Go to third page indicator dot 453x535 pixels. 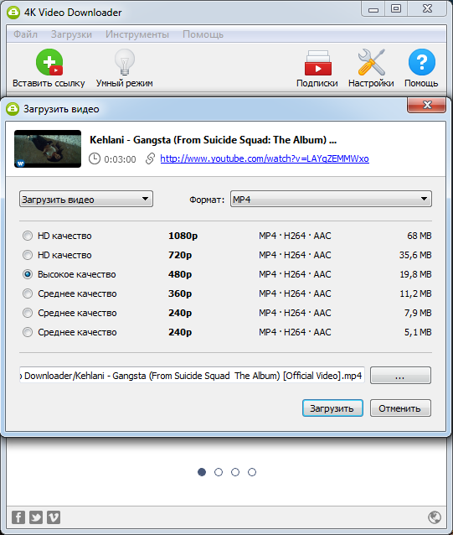click(x=235, y=472)
